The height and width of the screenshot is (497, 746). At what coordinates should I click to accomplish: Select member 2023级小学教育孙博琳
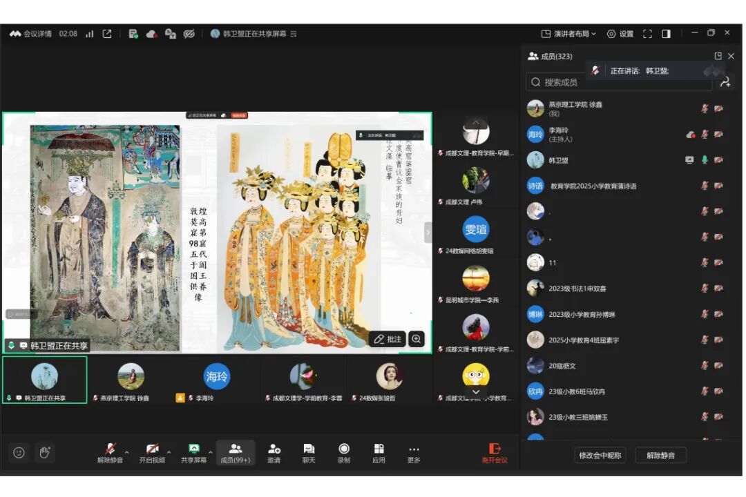coord(626,314)
